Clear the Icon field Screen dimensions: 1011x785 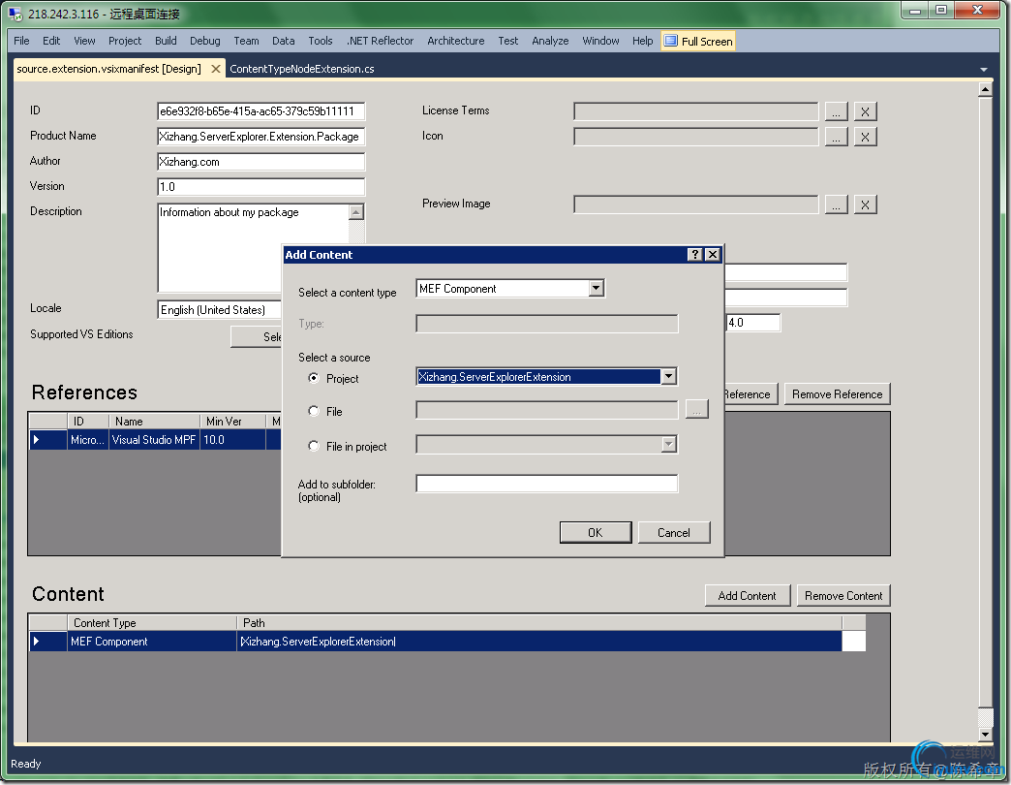click(866, 137)
